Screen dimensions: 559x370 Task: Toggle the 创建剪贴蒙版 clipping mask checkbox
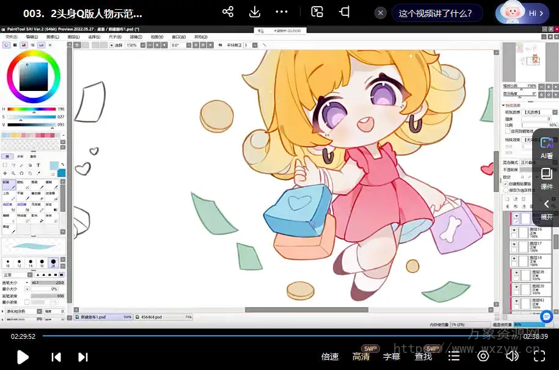click(x=505, y=184)
